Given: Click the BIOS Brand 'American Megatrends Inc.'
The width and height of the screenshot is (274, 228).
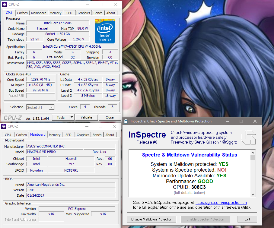Looking at the screenshot, I should [71, 185].
